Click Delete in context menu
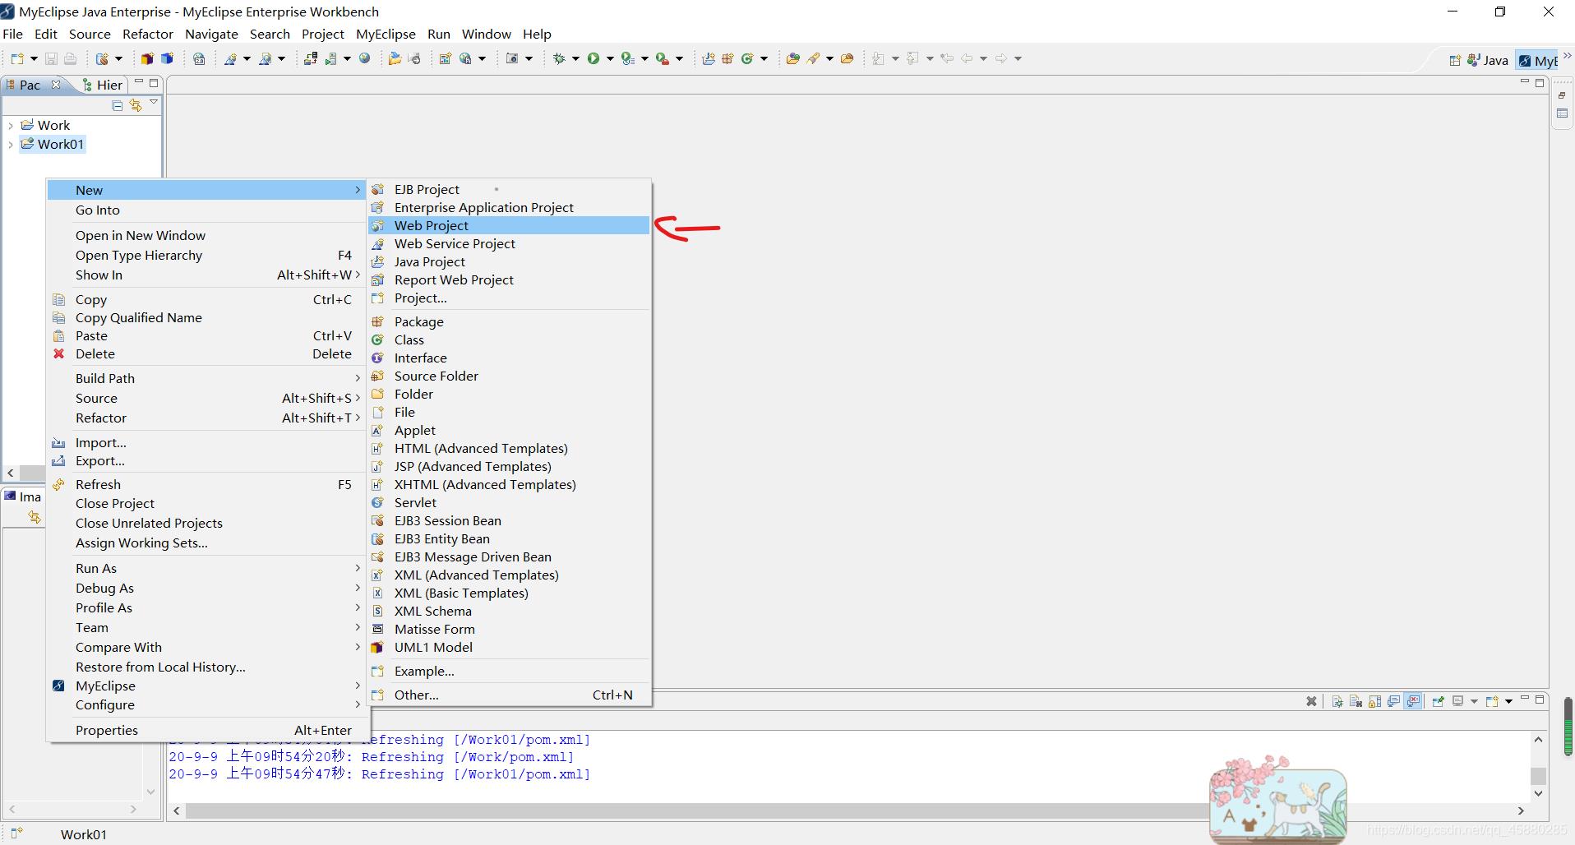The width and height of the screenshot is (1575, 845). pyautogui.click(x=208, y=353)
